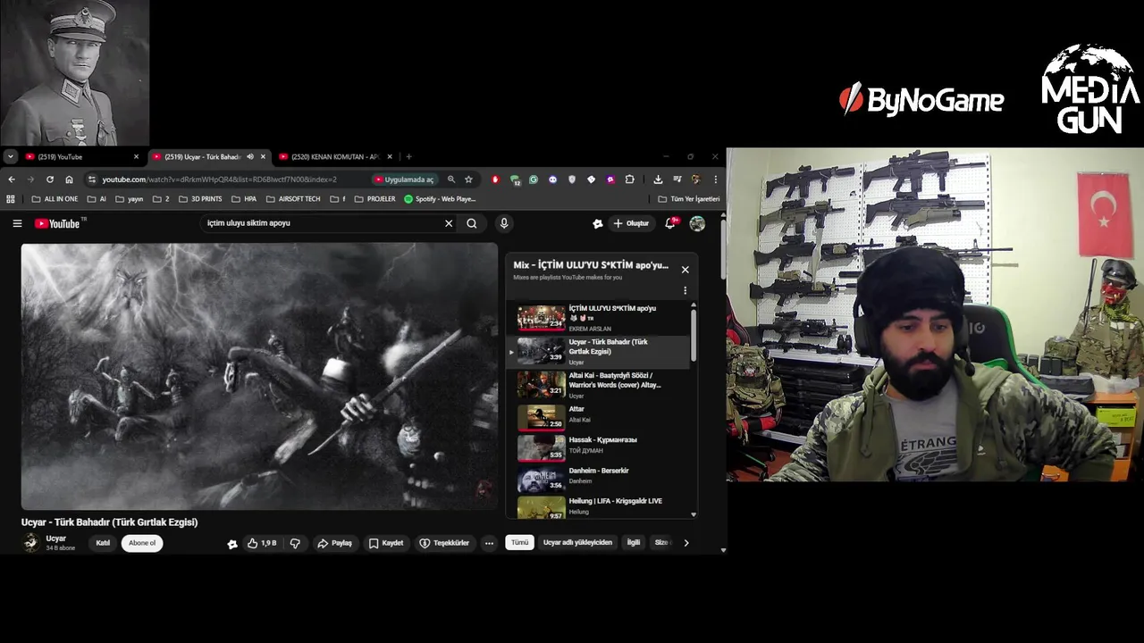Play Danheim - Berserkir video
Image resolution: width=1144 pixels, height=643 pixels.
599,478
